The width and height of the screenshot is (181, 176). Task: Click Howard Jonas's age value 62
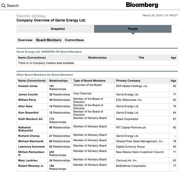click(x=174, y=86)
